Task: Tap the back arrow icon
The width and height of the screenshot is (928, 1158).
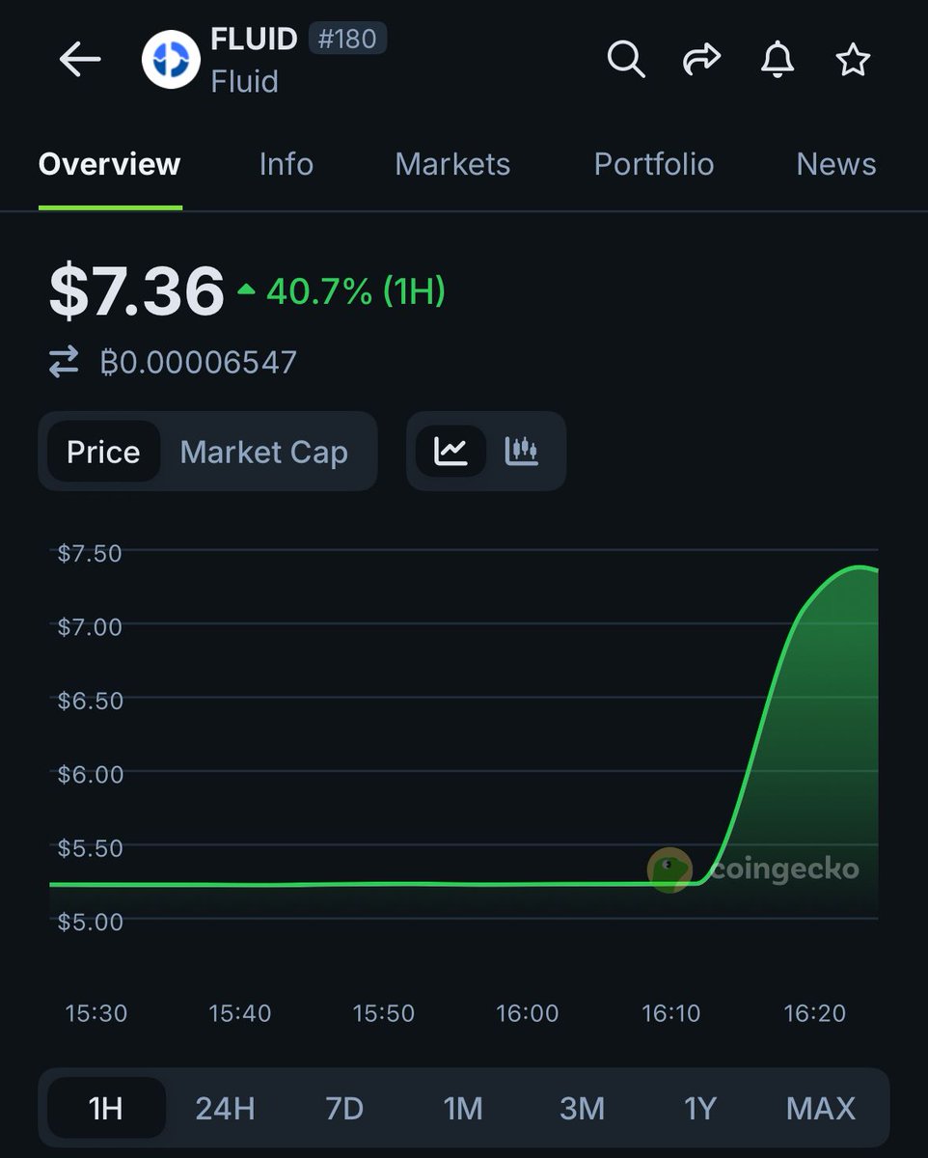Action: tap(80, 60)
